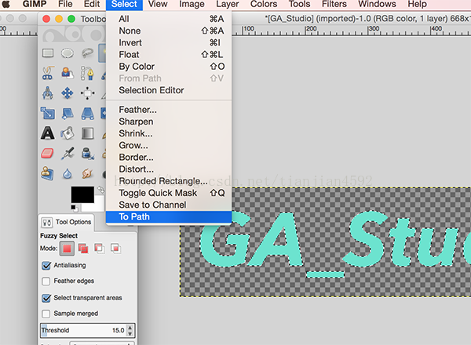Open the background color white swatch
The image size is (471, 345).
coord(96,206)
